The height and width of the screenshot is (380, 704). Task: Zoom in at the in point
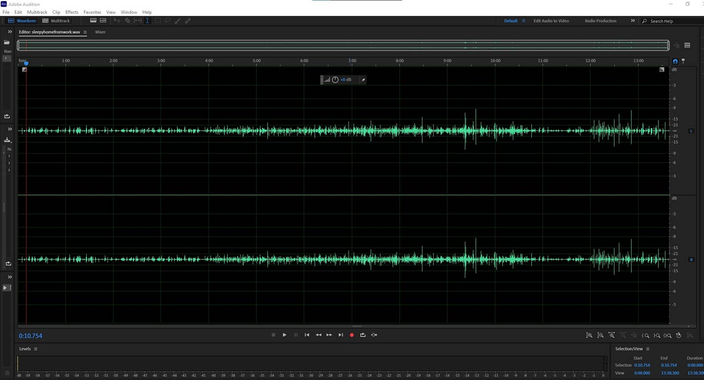[x=646, y=335]
